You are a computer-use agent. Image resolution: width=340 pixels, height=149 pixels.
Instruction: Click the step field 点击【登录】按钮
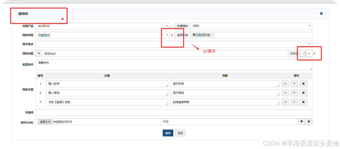107,102
